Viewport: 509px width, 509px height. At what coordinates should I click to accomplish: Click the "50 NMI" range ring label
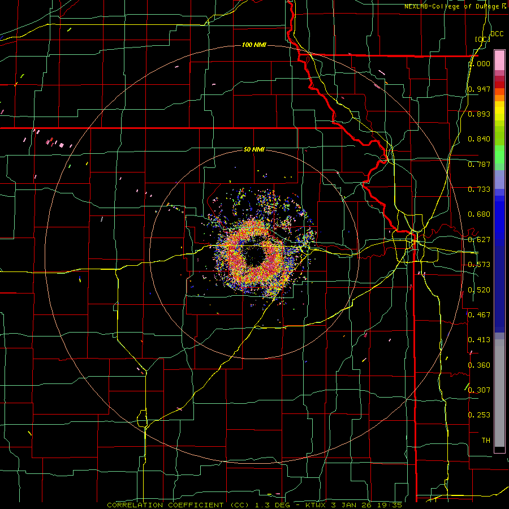click(254, 149)
